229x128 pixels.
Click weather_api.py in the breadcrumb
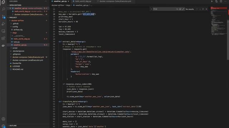82,5
